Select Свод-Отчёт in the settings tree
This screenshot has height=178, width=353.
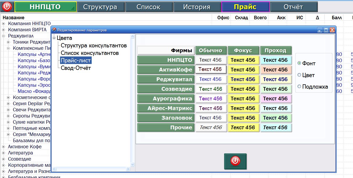(76, 68)
